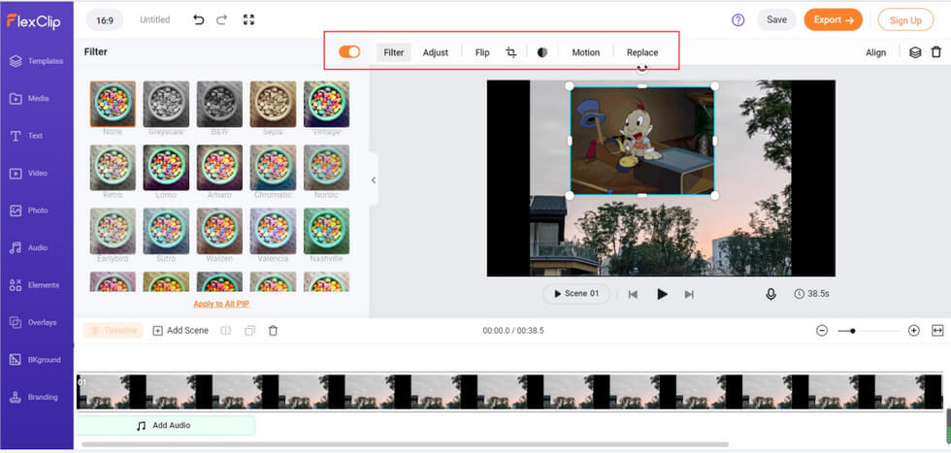
Task: Skip to the next scene
Action: 689,294
